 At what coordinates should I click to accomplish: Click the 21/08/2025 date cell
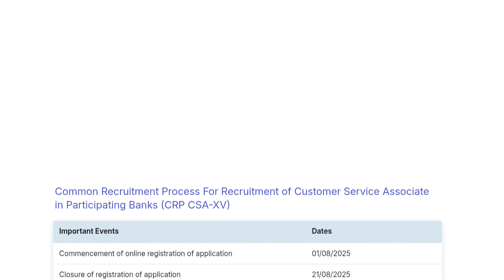point(331,274)
